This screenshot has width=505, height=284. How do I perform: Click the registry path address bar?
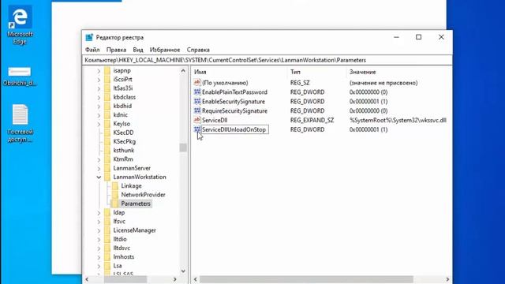tap(267, 60)
